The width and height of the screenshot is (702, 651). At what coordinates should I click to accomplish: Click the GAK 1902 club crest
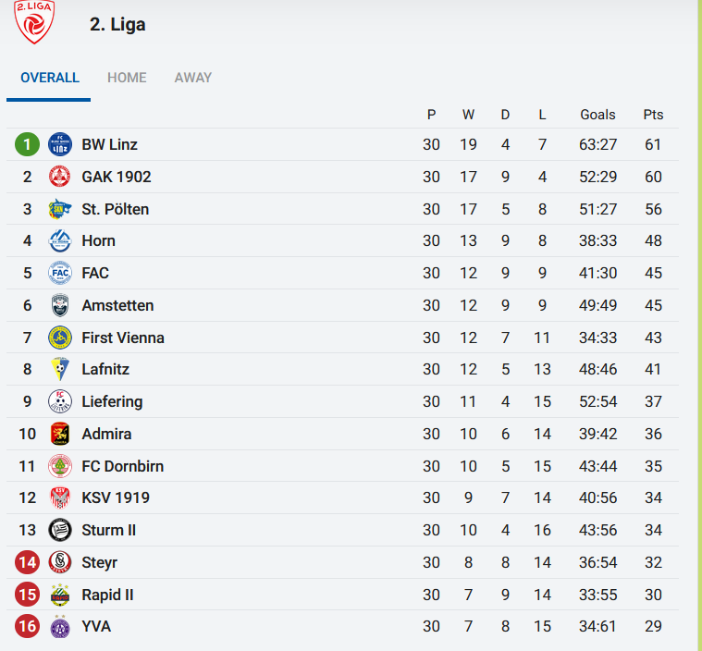(x=60, y=177)
